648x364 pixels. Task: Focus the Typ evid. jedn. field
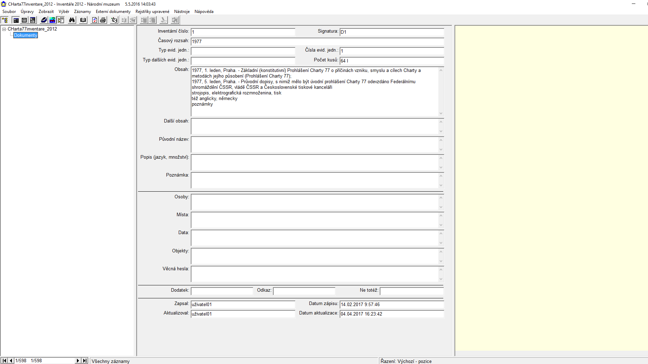(x=243, y=51)
